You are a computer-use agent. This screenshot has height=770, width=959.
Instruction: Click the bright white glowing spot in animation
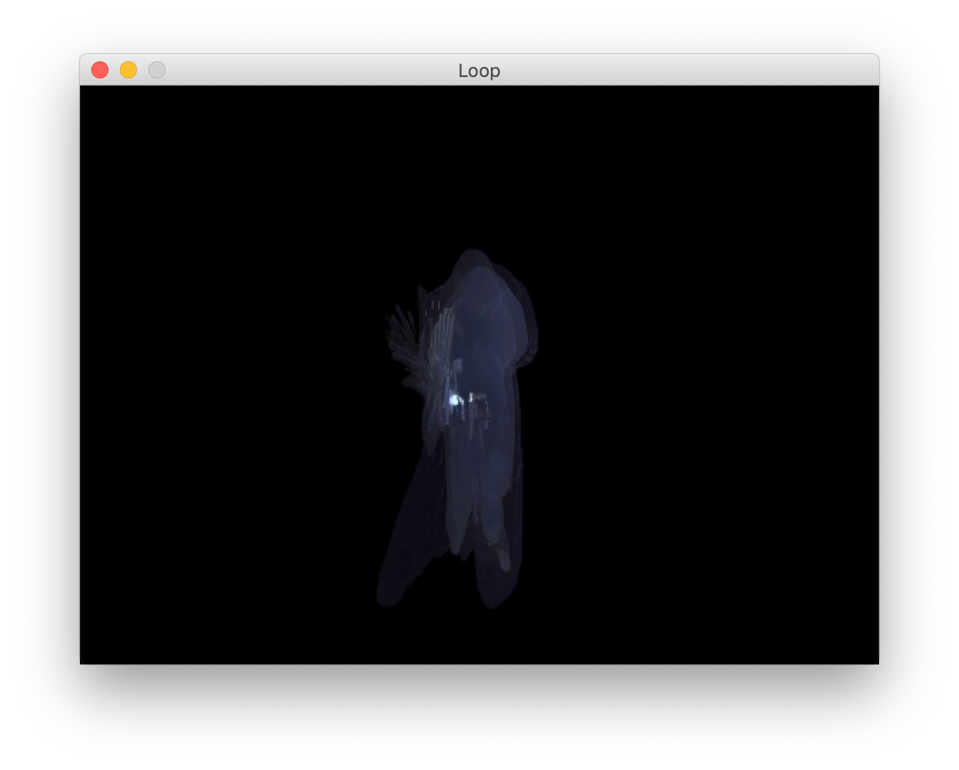click(x=454, y=400)
